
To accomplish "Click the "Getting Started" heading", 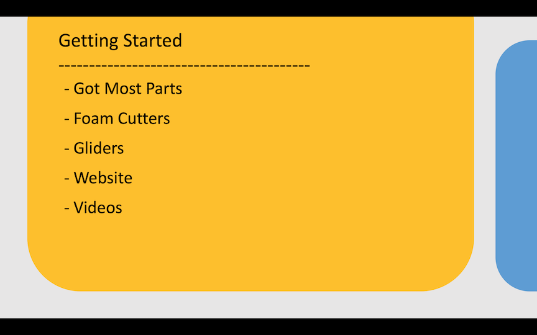I will 120,41.
